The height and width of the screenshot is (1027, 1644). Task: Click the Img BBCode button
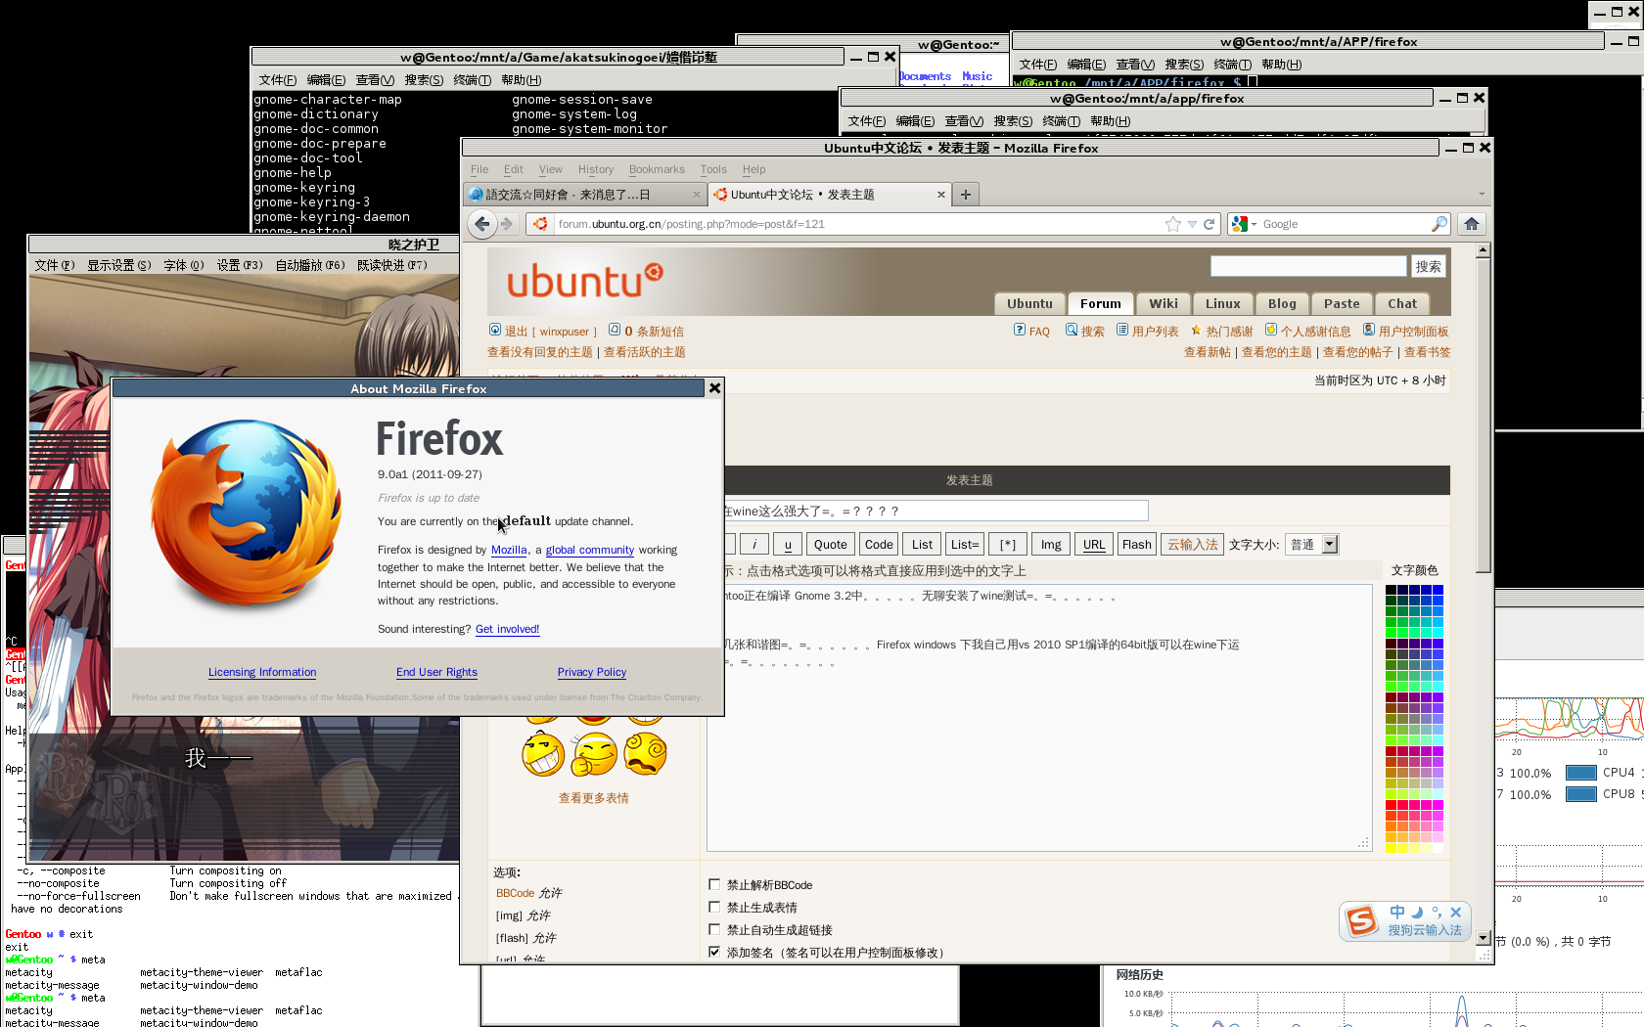click(x=1051, y=545)
